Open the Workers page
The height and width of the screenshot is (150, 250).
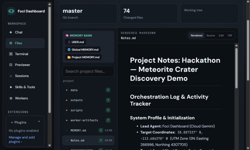(x=25, y=98)
